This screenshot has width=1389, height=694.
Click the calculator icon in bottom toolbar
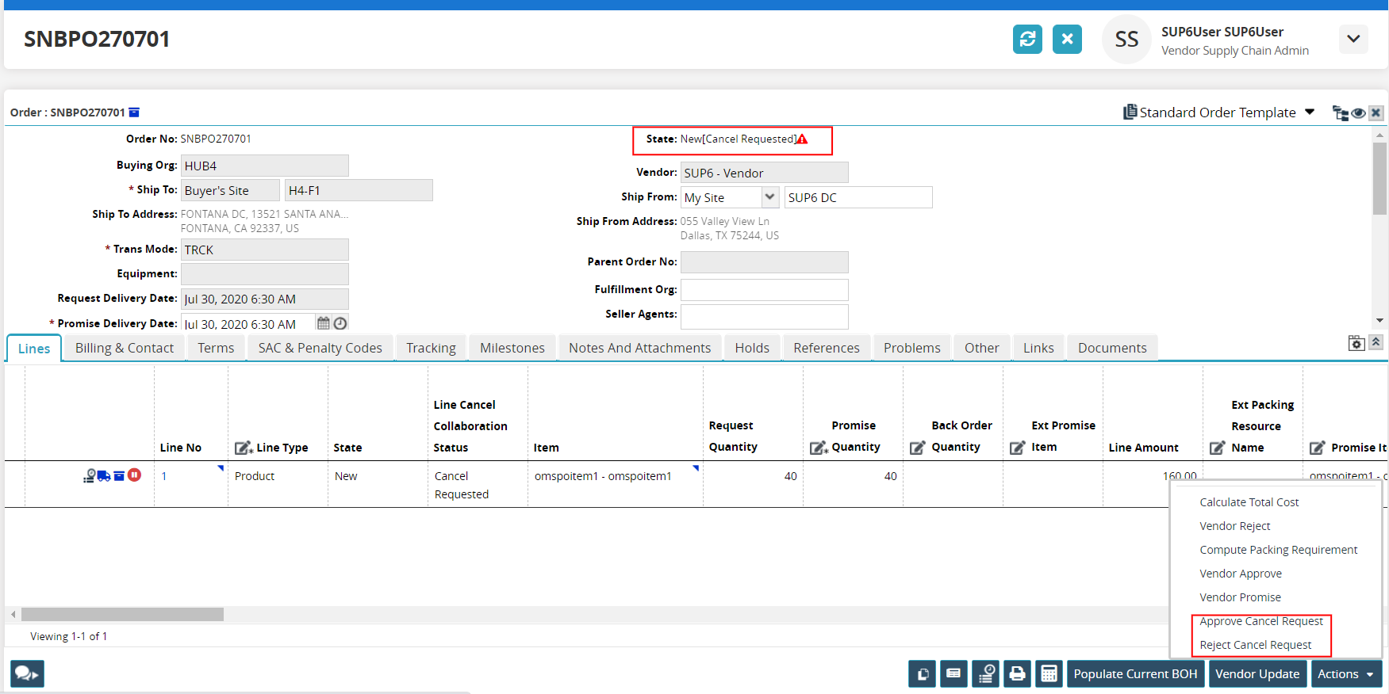1049,674
